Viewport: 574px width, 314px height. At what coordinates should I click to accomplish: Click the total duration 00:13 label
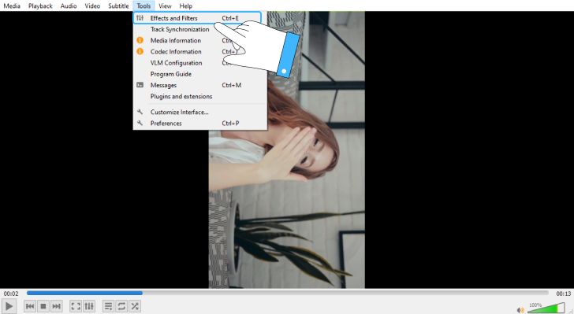564,294
